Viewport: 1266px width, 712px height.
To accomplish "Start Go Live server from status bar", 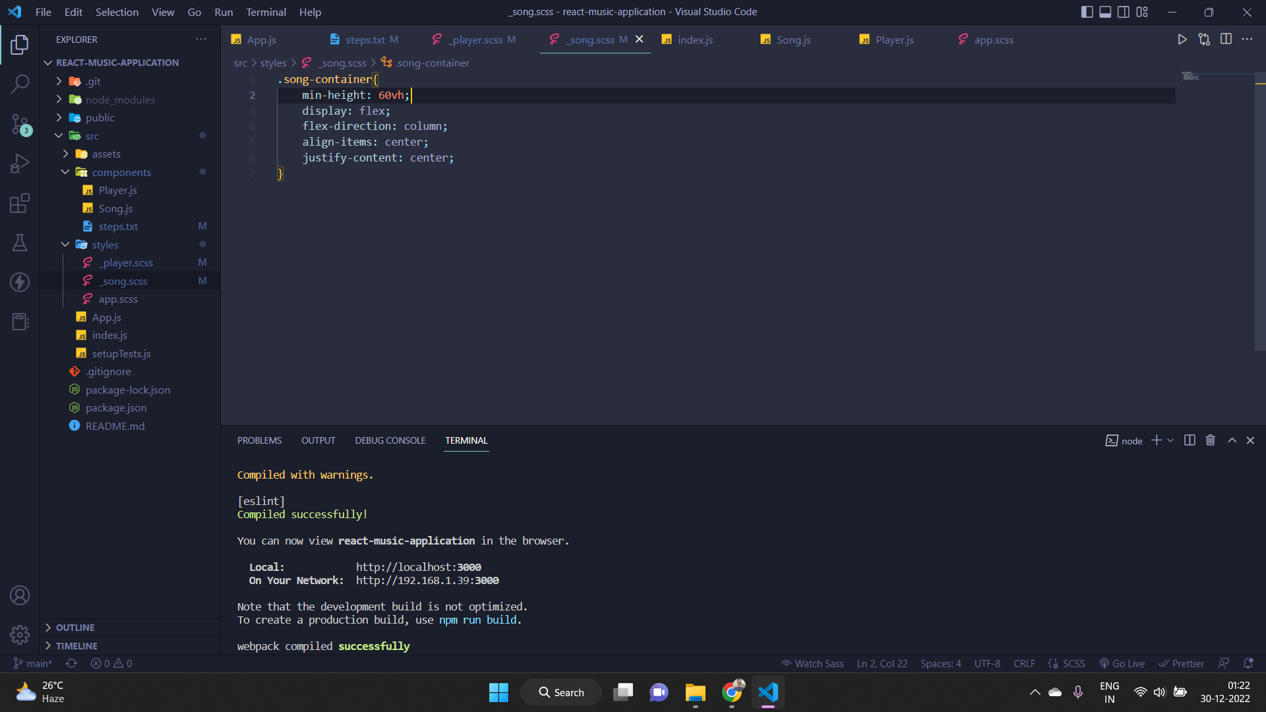I will [x=1122, y=663].
